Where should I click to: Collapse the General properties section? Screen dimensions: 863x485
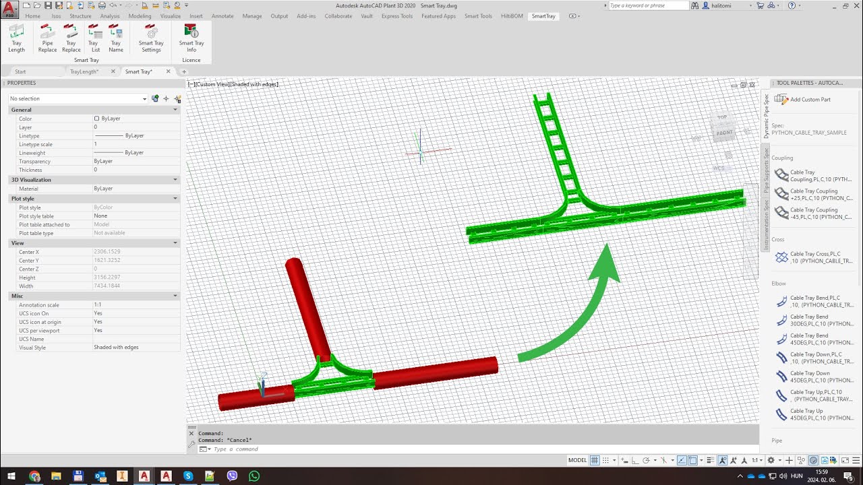click(x=175, y=110)
